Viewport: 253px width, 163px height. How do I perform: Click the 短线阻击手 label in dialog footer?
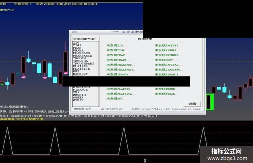(82, 109)
